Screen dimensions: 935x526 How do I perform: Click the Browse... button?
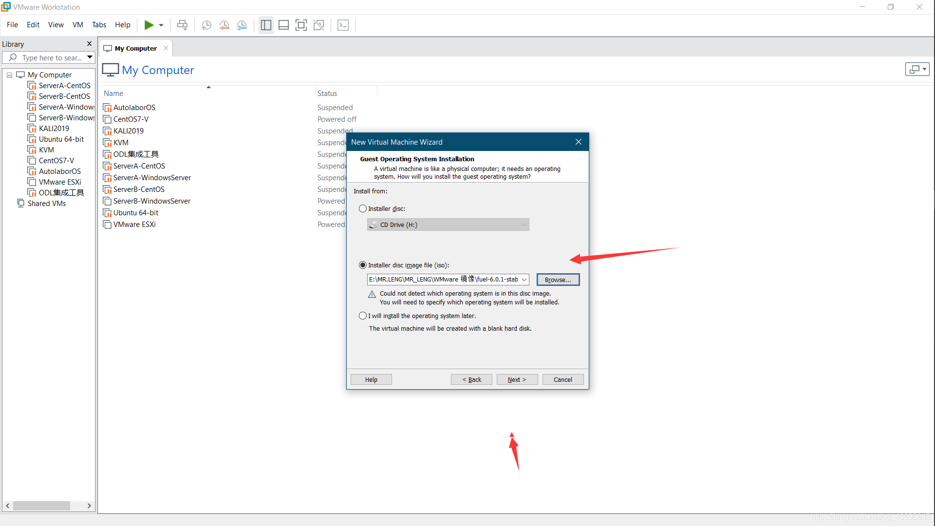pos(558,280)
